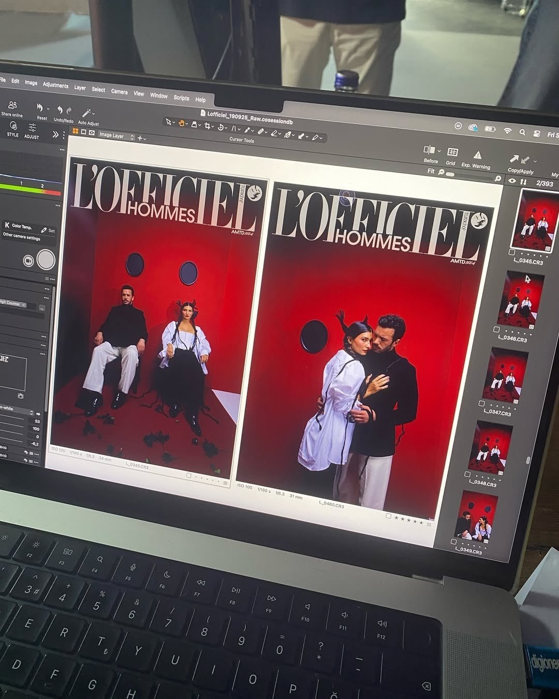
Task: Expand the Reset button dropdown arrow
Action: click(x=48, y=109)
